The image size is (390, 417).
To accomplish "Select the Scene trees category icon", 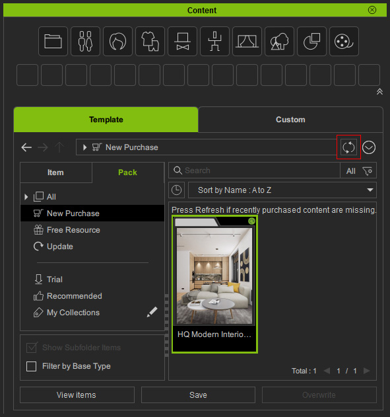I will [279, 41].
